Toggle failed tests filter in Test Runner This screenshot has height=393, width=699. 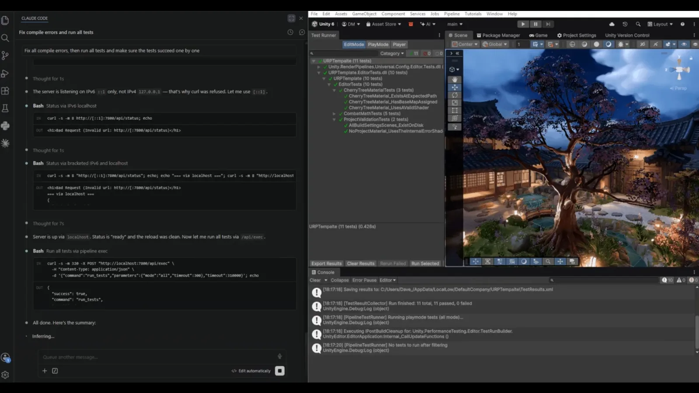pos(427,53)
